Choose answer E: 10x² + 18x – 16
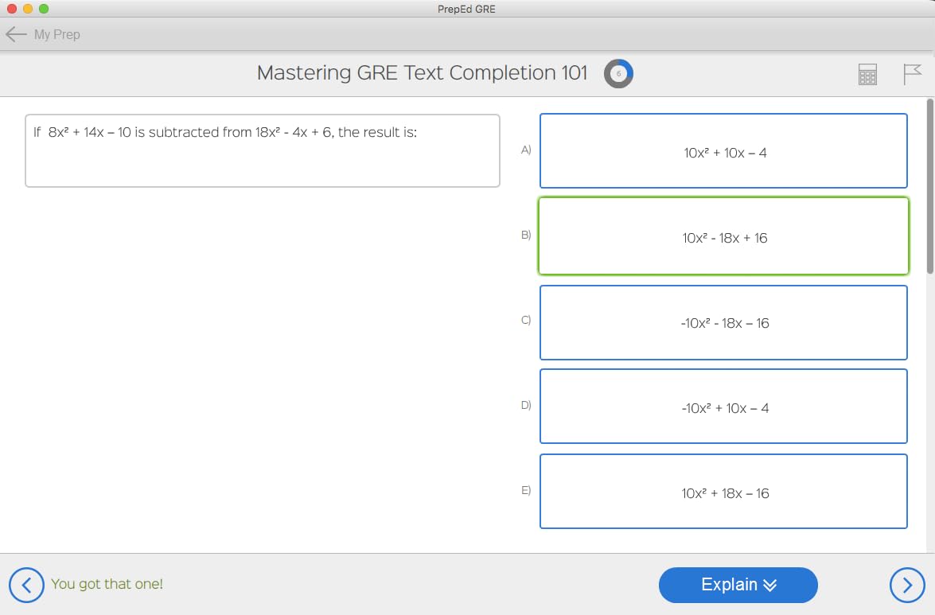The width and height of the screenshot is (935, 615). click(723, 492)
